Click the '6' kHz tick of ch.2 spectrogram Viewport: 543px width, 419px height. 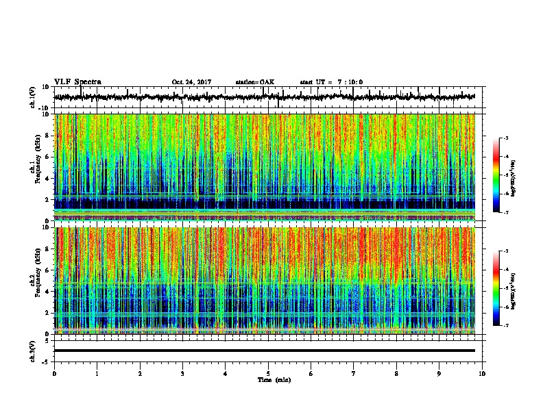[48, 270]
